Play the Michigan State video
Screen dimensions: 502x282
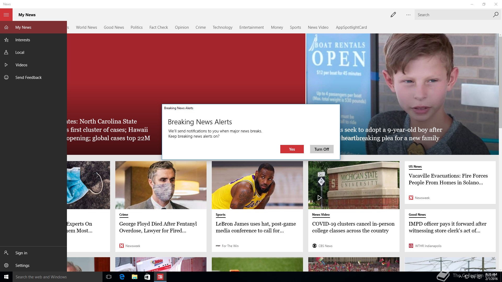pyautogui.click(x=319, y=198)
